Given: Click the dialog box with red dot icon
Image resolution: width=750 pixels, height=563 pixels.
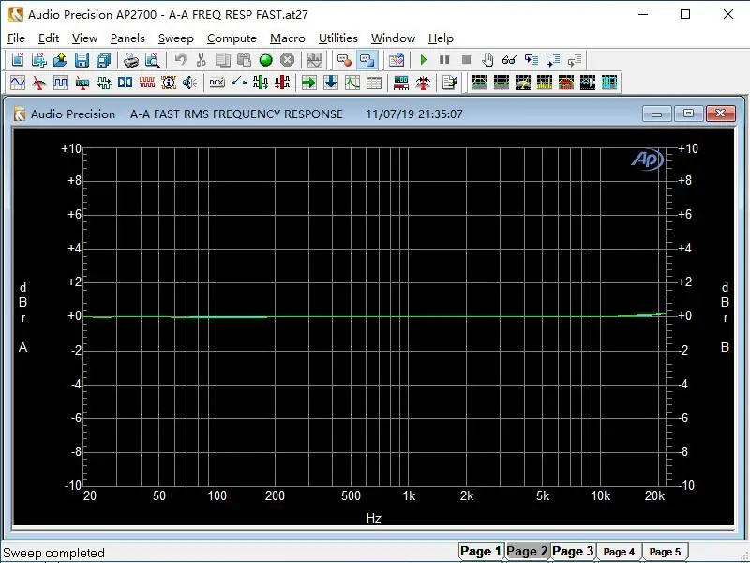Looking at the screenshot, I should (344, 60).
